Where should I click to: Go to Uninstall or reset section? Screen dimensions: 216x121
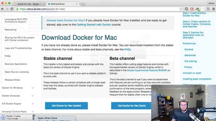(x=192, y=73)
